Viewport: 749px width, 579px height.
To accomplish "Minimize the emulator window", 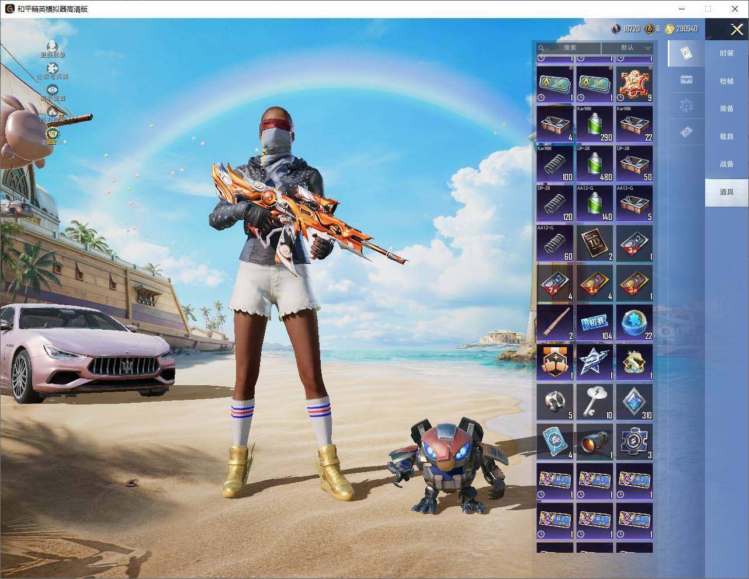I will [x=682, y=9].
